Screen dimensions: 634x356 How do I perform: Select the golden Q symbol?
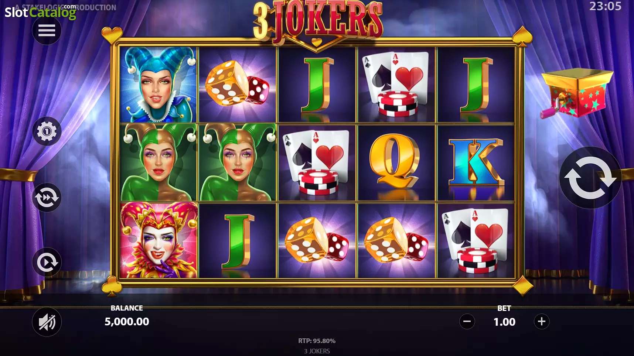(396, 162)
